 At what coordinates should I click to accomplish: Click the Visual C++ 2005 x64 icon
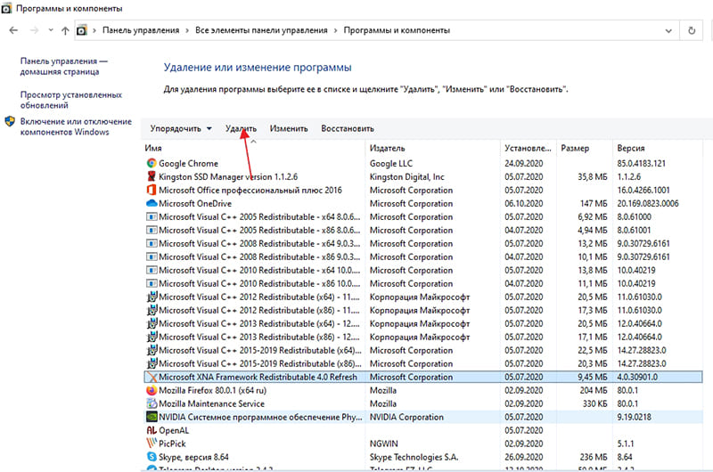152,216
